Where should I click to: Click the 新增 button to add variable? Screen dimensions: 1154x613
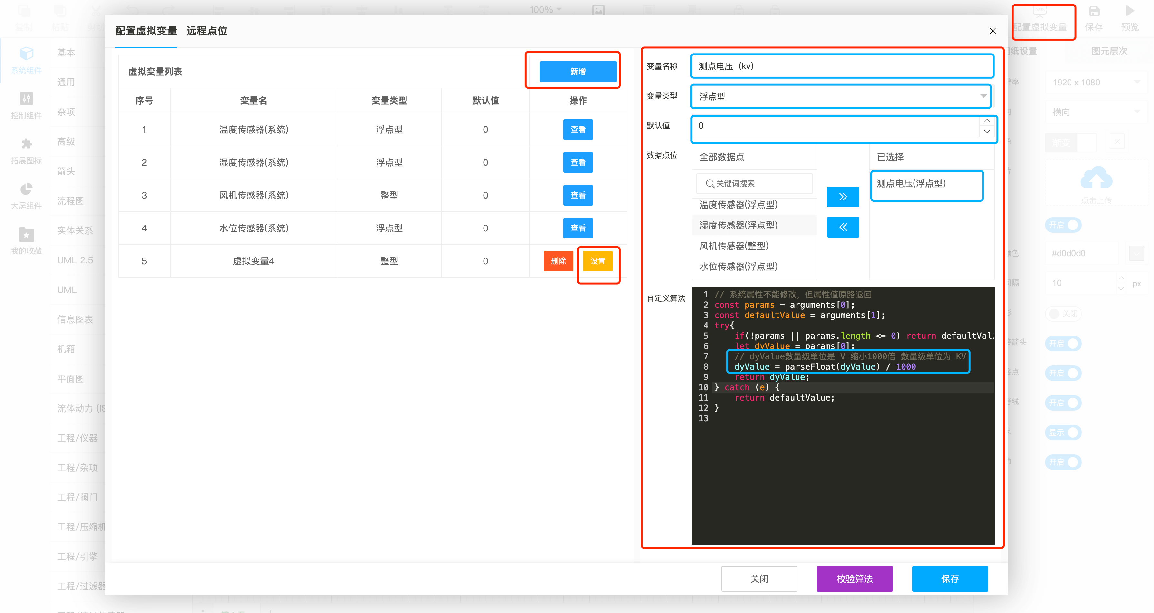pos(577,71)
